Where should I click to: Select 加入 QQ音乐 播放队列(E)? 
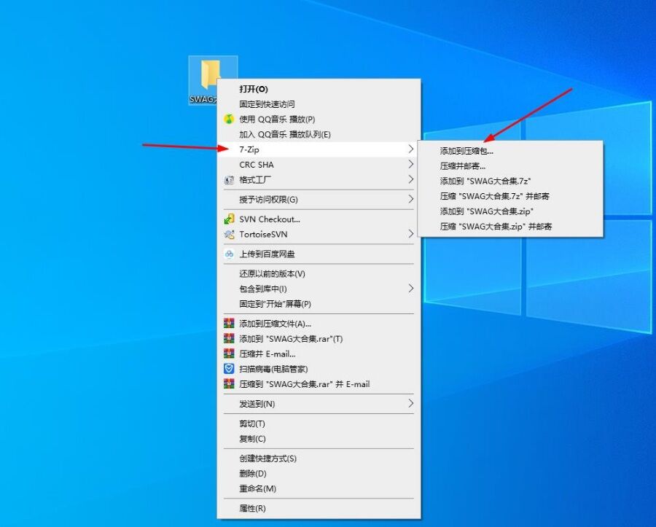[x=319, y=134]
